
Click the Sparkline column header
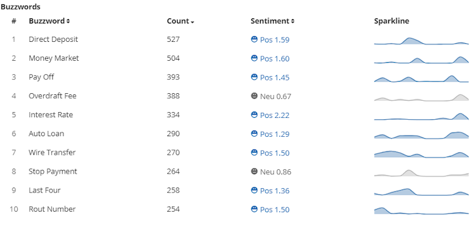point(392,21)
